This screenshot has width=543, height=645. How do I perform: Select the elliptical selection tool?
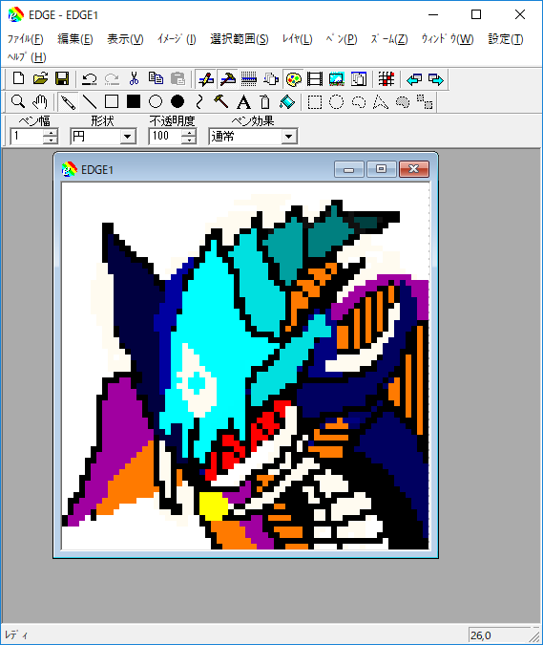point(337,101)
